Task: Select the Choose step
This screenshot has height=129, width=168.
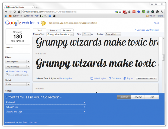Action: 124,97
